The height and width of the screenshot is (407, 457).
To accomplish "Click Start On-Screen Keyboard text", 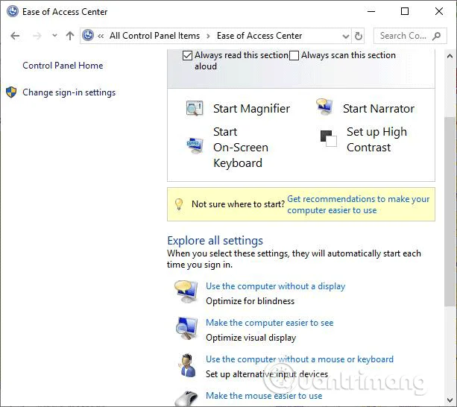I will click(x=241, y=147).
